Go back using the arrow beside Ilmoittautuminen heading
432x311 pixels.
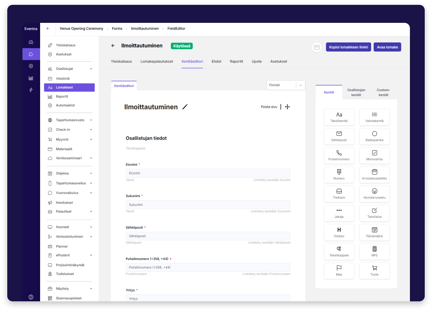[x=113, y=46]
